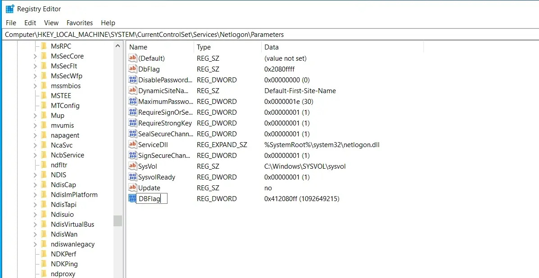The width and height of the screenshot is (539, 278).
Task: Click the DWORD icon beside MaximumPassword value
Action: coord(133,102)
